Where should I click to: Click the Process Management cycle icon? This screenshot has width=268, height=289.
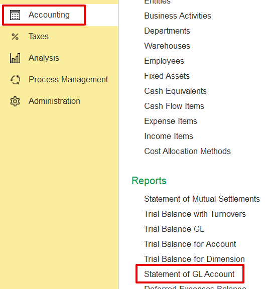15,80
